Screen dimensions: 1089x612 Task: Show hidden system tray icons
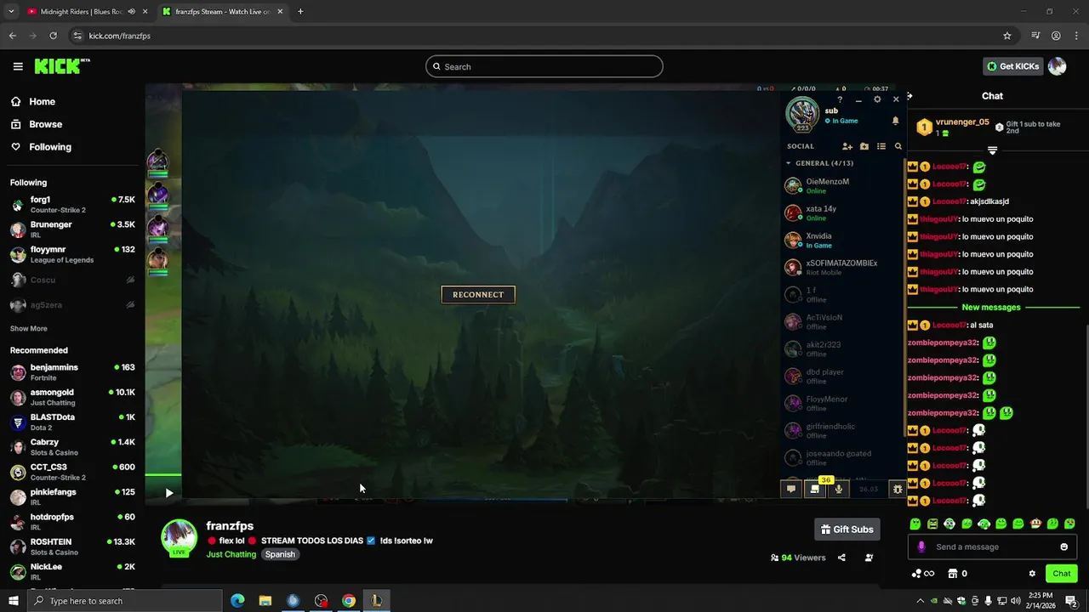(920, 601)
